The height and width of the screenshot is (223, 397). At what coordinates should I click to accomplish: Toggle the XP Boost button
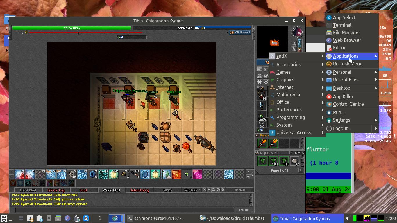click(240, 33)
